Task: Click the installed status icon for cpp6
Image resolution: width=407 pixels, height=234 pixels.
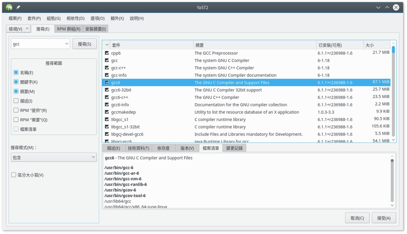Action: click(x=107, y=53)
